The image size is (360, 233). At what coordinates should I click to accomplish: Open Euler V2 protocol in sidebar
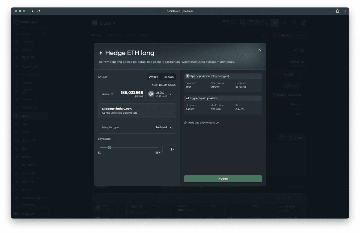(x=27, y=181)
